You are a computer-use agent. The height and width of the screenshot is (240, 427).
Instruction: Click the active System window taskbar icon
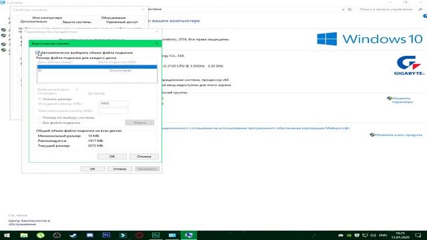coord(189,235)
